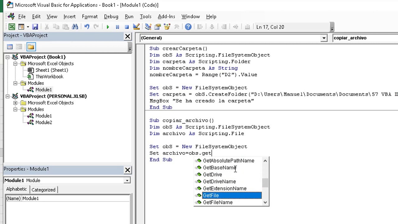Expand PERSONAL.XLSB's Microsoft Excel Objects folder

[15, 103]
